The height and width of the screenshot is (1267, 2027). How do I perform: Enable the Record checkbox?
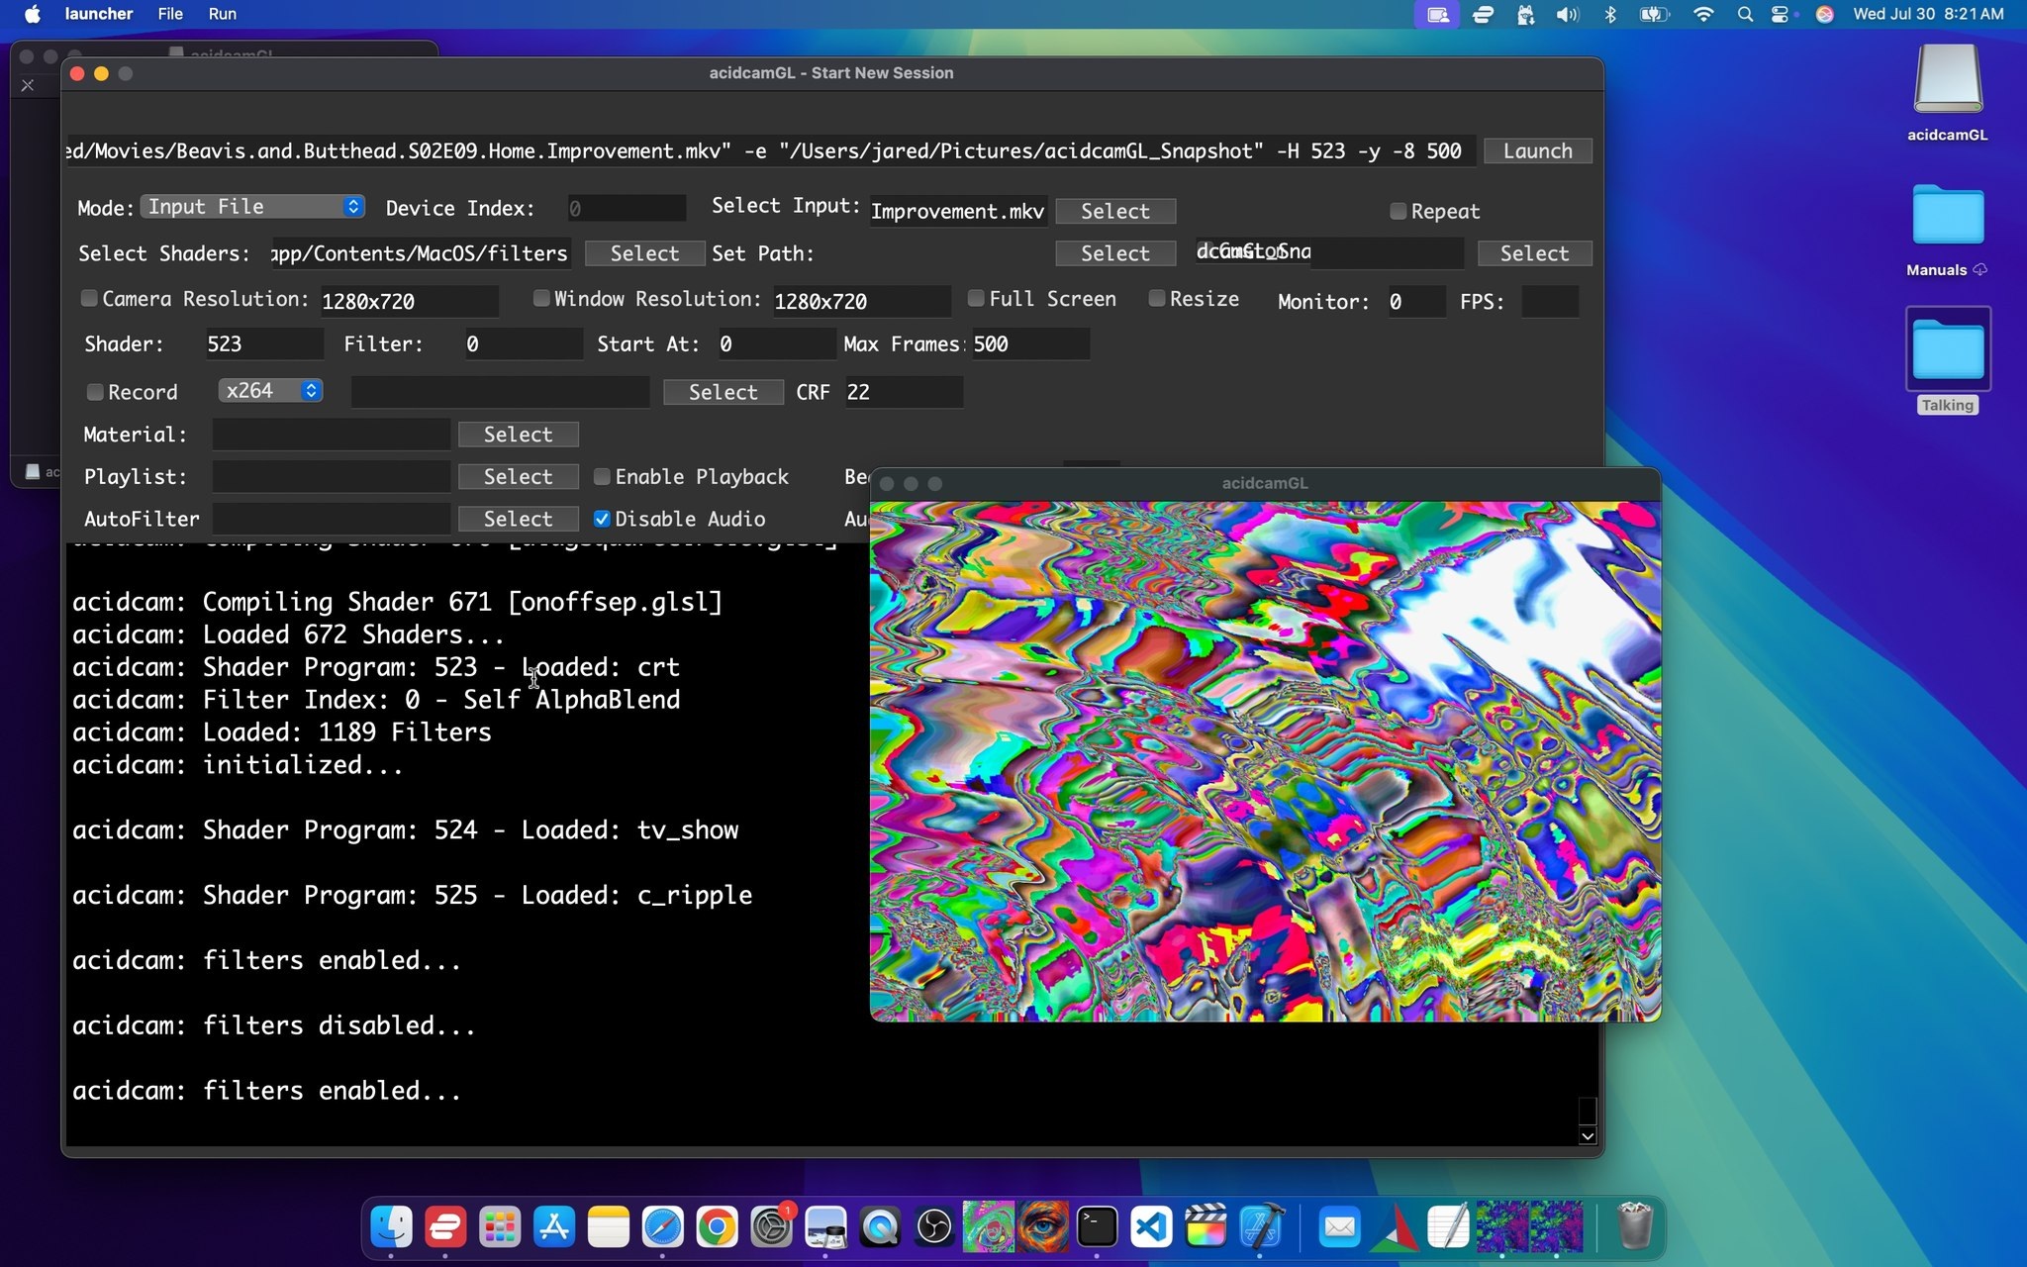[95, 392]
